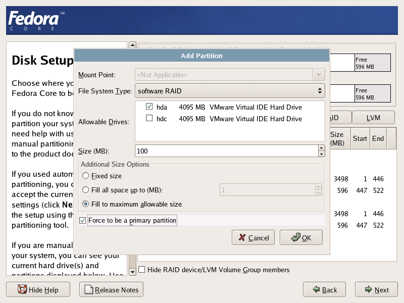This screenshot has height=303, width=404.
Task: Click the 'Fill all space up to' value field
Action: point(268,190)
